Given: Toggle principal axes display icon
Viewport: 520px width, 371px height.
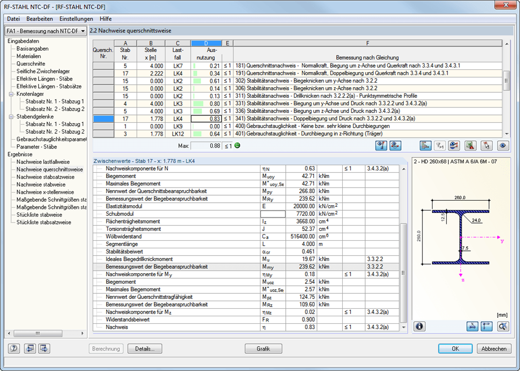Looking at the screenshot, I should (x=486, y=326).
